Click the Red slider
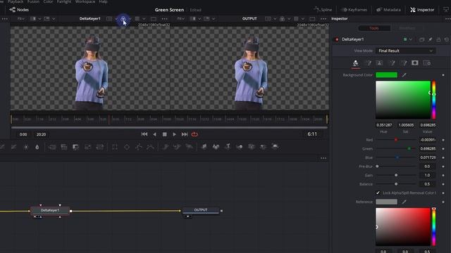Image resolution: width=451 pixels, height=253 pixels. click(396, 140)
